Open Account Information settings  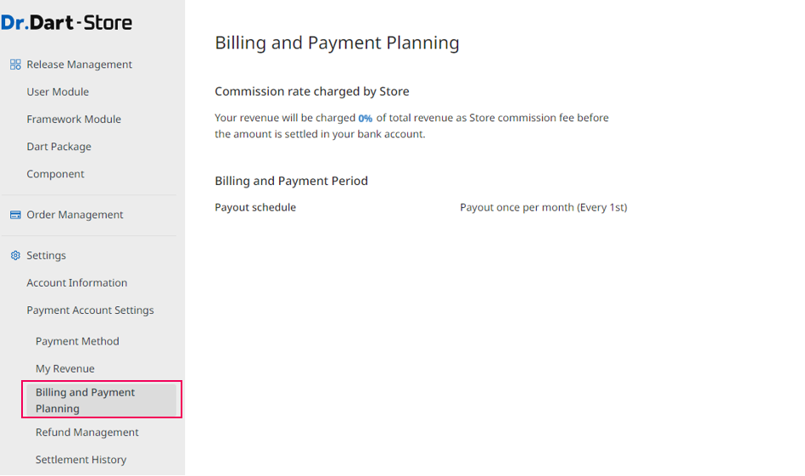77,283
